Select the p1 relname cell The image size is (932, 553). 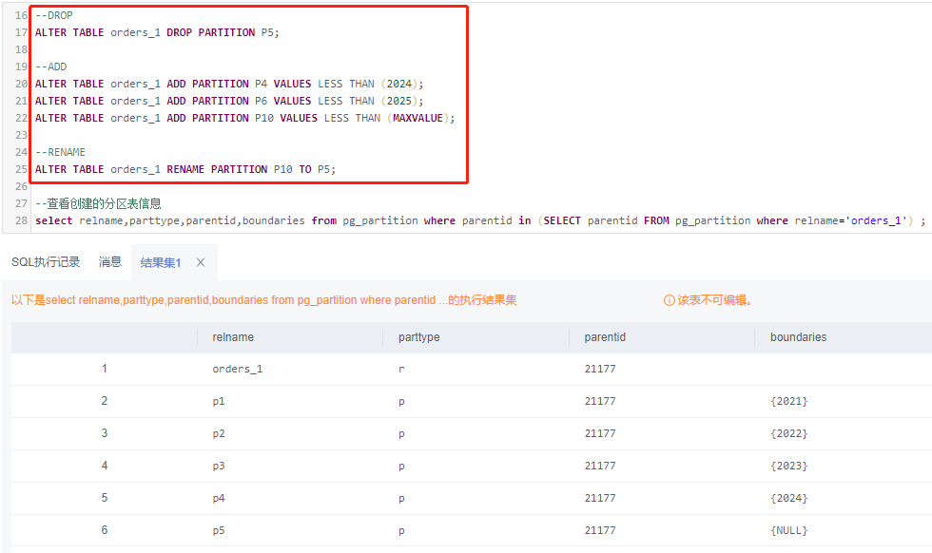pos(219,401)
